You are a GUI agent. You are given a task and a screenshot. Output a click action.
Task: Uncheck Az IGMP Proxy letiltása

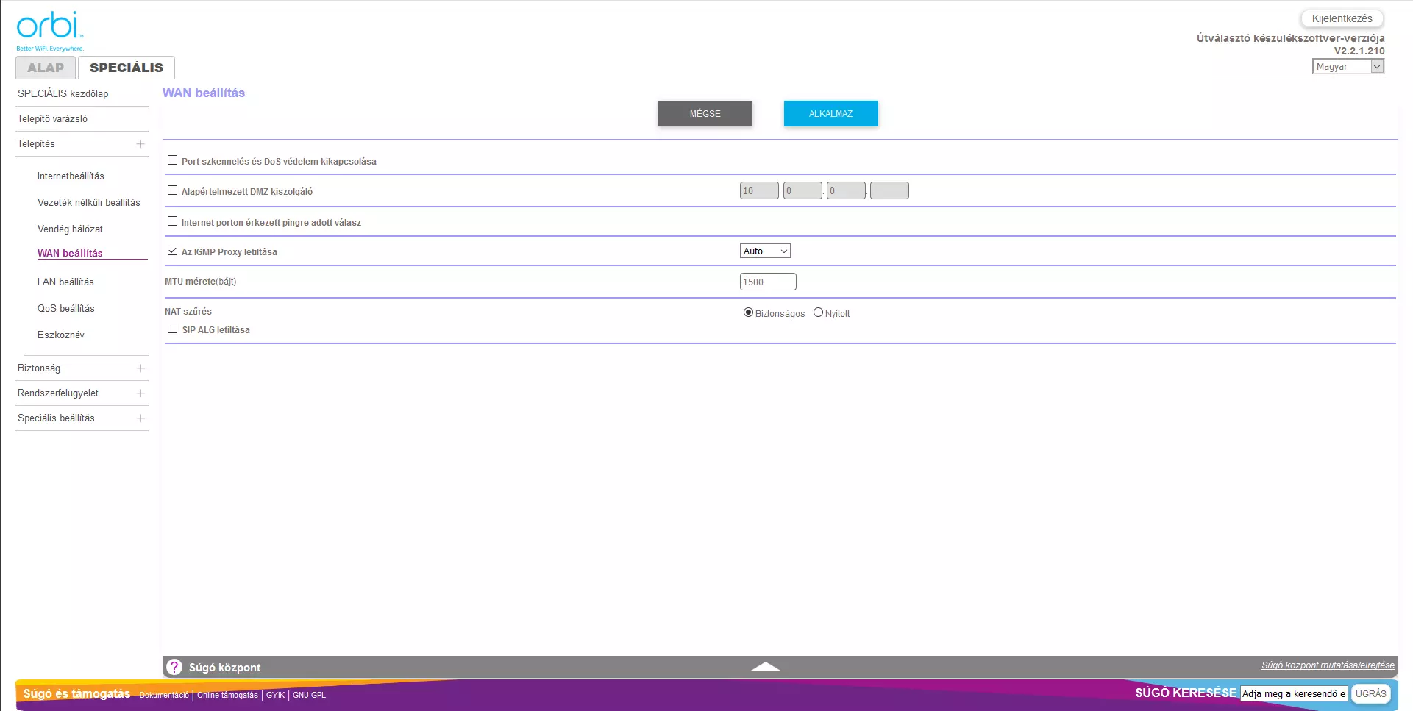173,251
